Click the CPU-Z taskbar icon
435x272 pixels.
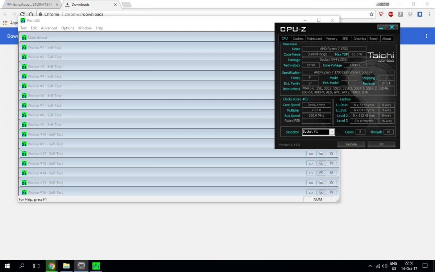pyautogui.click(x=81, y=266)
